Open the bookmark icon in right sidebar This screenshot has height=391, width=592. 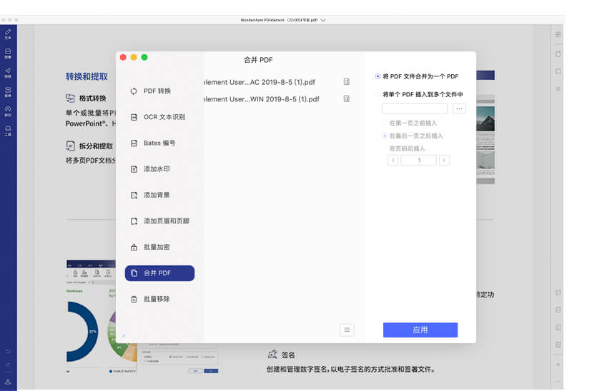tap(558, 71)
